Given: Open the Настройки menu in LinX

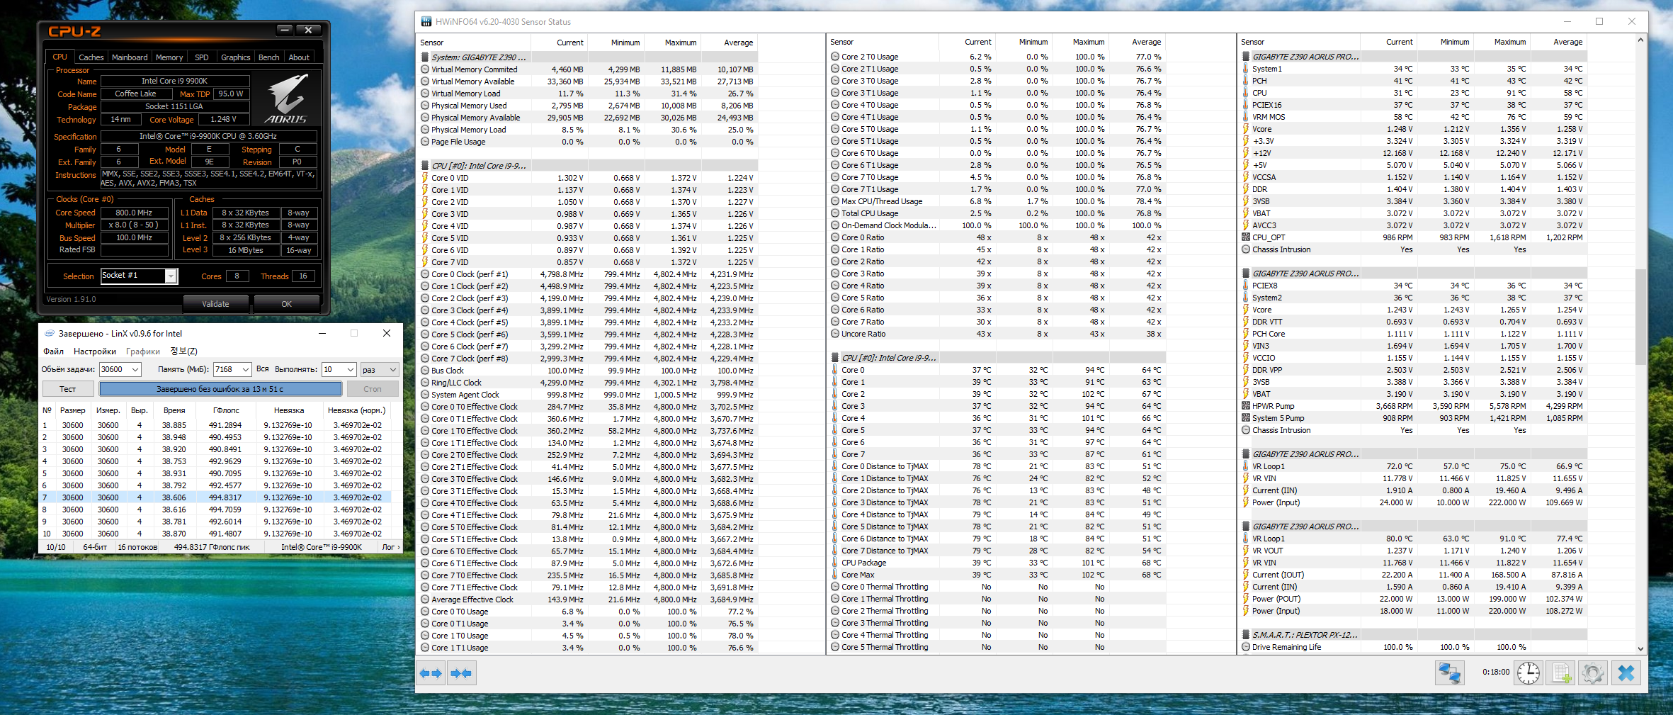Looking at the screenshot, I should [95, 351].
